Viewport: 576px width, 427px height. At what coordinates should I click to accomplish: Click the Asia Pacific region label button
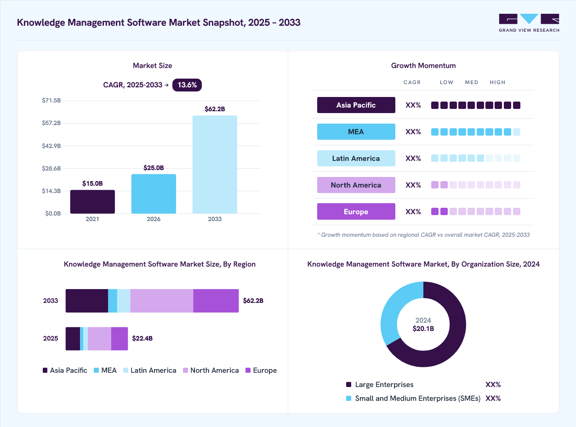[x=356, y=105]
